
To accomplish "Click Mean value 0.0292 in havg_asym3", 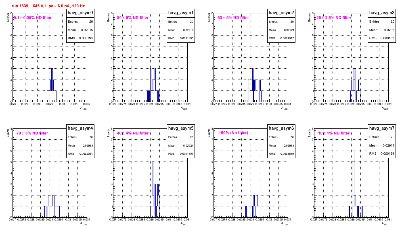I will coord(389,30).
